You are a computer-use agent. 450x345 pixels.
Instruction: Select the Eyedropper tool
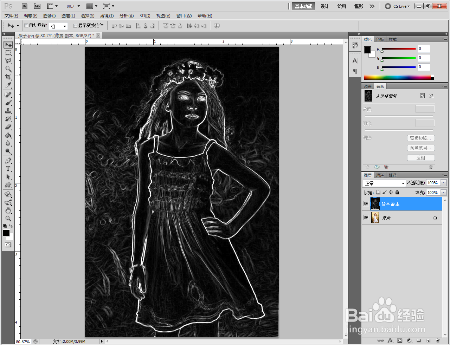tap(8, 85)
